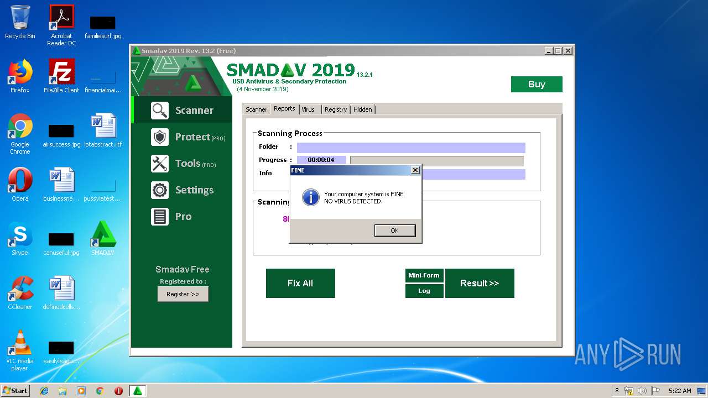Open the SMADAV desktop shortcut
This screenshot has height=398, width=708.
pyautogui.click(x=103, y=239)
